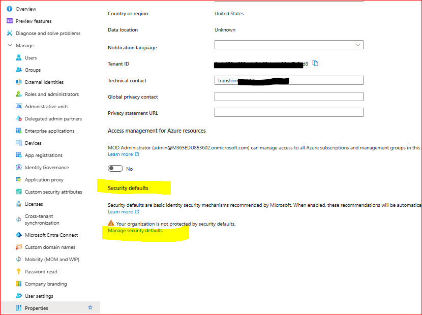Click the orange warning triangle icon
The image size is (422, 315).
coord(111,223)
